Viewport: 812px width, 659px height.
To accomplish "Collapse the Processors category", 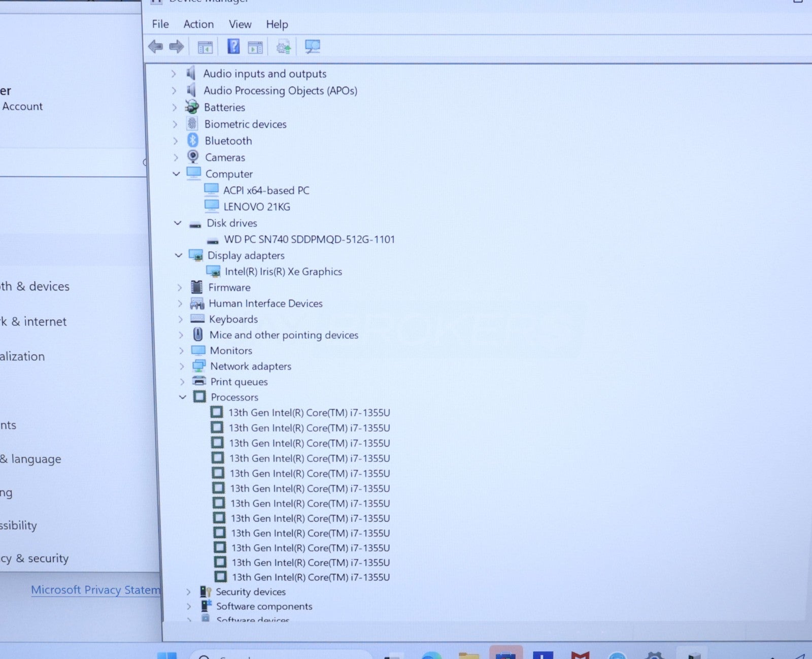I will (x=183, y=397).
